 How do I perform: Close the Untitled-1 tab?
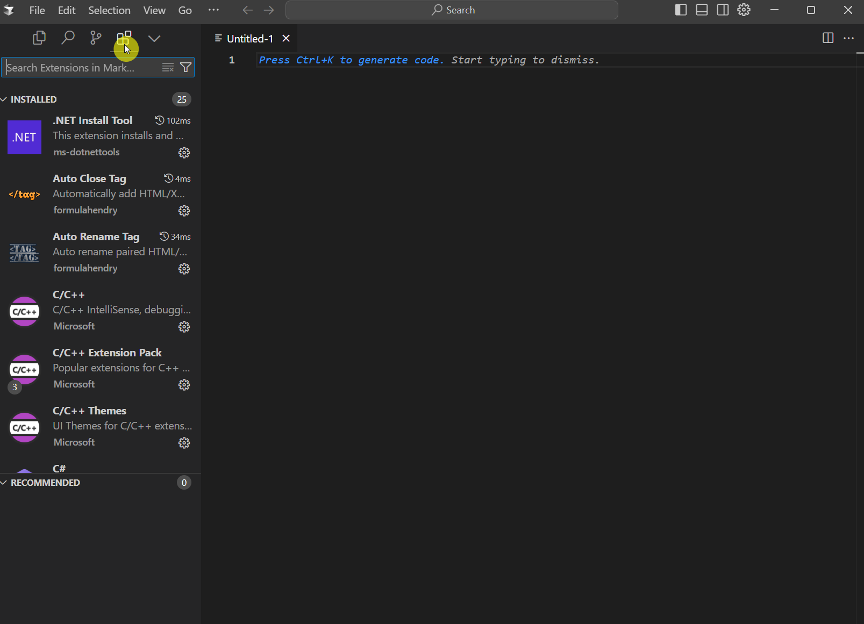pyautogui.click(x=286, y=39)
